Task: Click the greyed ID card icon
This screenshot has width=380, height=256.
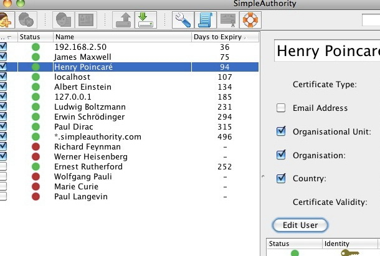Action: point(86,20)
